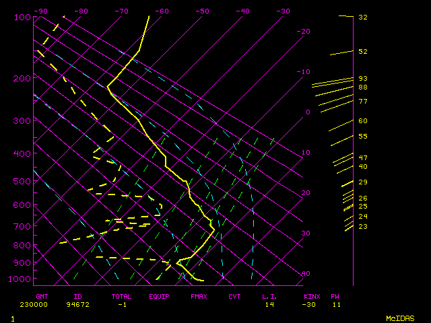Select the 500 pressure level label
The width and height of the screenshot is (431, 323).
(22, 181)
